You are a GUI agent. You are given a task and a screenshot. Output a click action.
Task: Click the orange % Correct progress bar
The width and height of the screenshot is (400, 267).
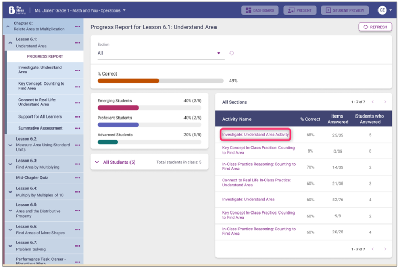tap(128, 81)
